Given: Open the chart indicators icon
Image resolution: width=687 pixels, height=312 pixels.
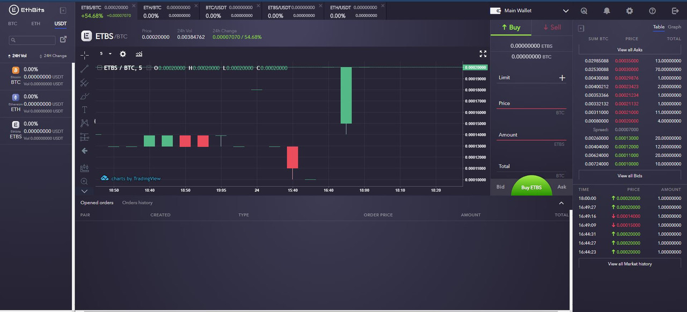Looking at the screenshot, I should pos(139,54).
